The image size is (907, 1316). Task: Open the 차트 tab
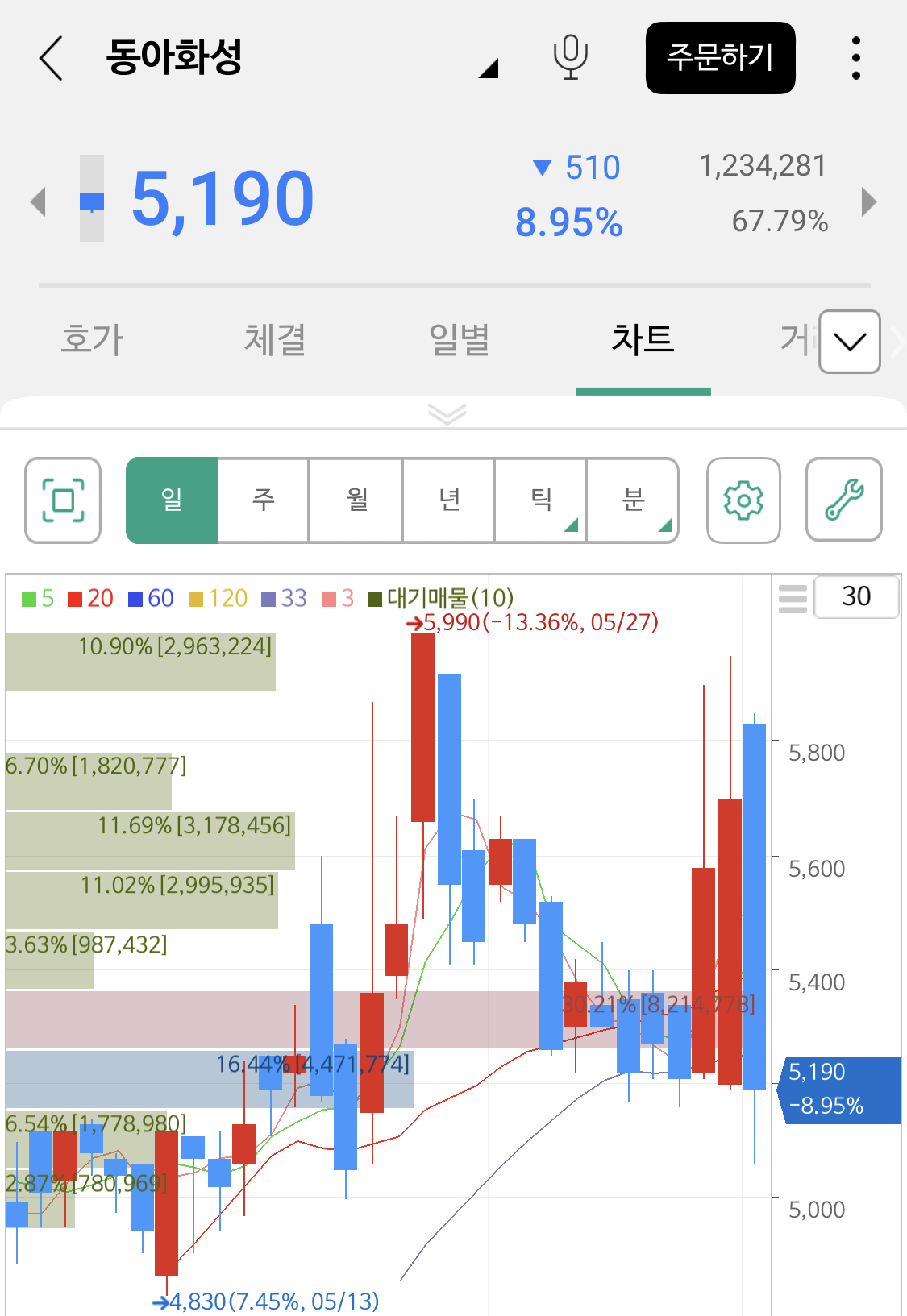pyautogui.click(x=643, y=339)
